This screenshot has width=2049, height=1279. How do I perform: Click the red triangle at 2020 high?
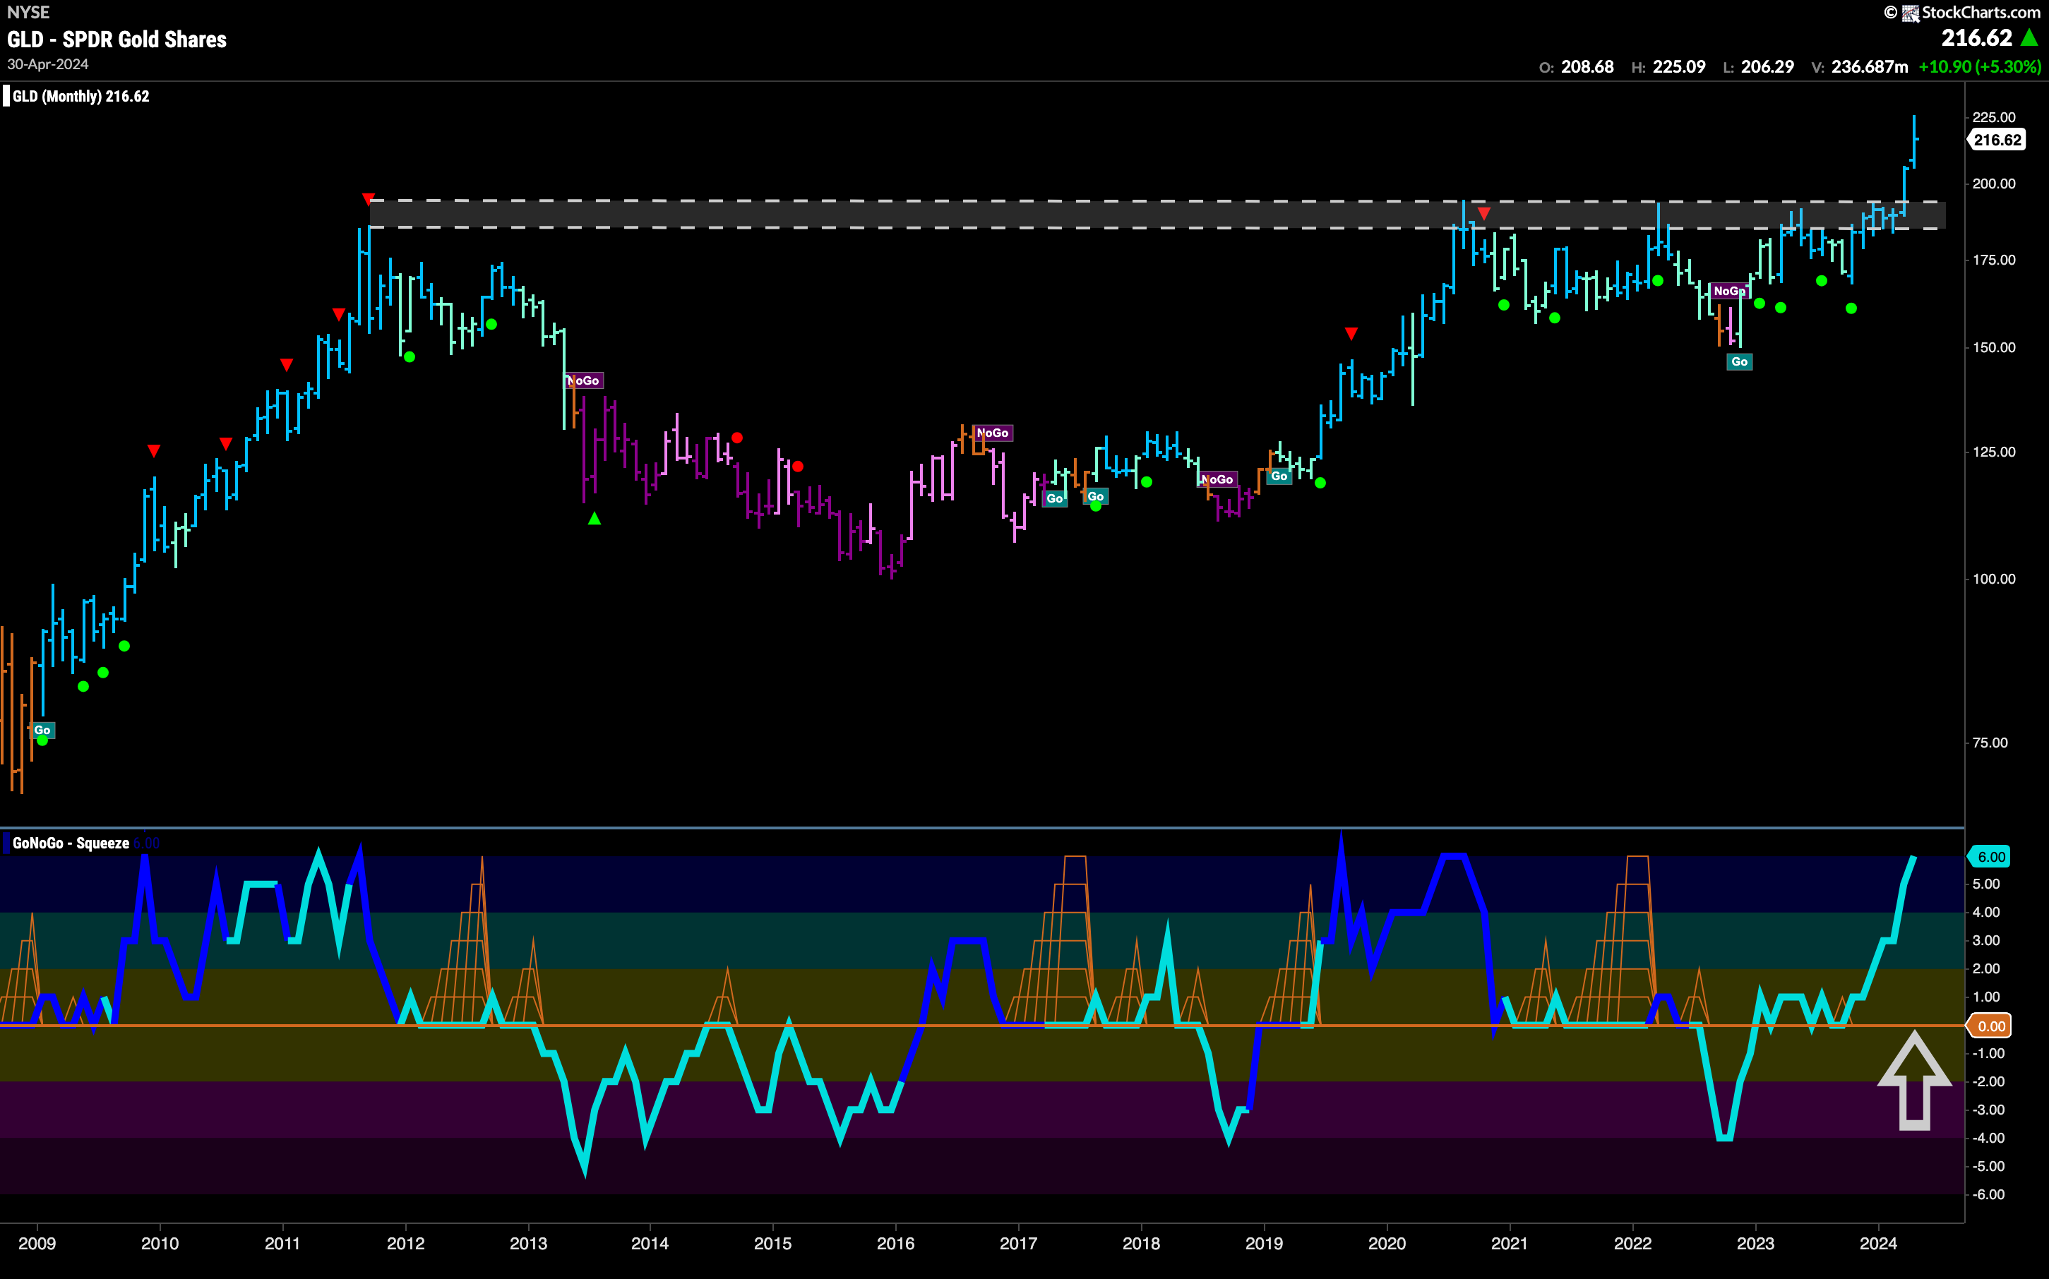pos(1484,213)
